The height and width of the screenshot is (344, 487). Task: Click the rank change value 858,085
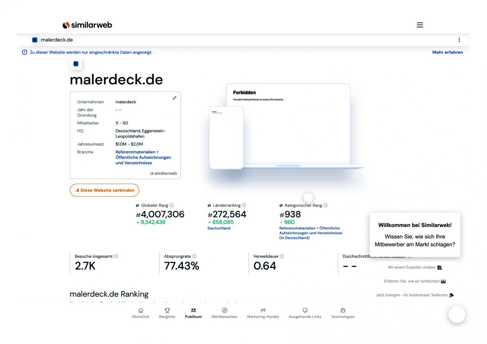coord(223,222)
